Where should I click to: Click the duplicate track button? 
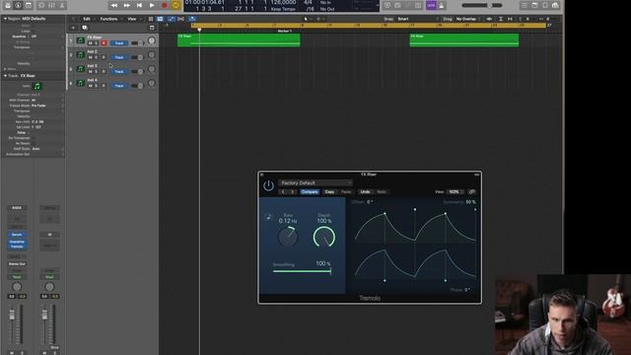[x=85, y=28]
